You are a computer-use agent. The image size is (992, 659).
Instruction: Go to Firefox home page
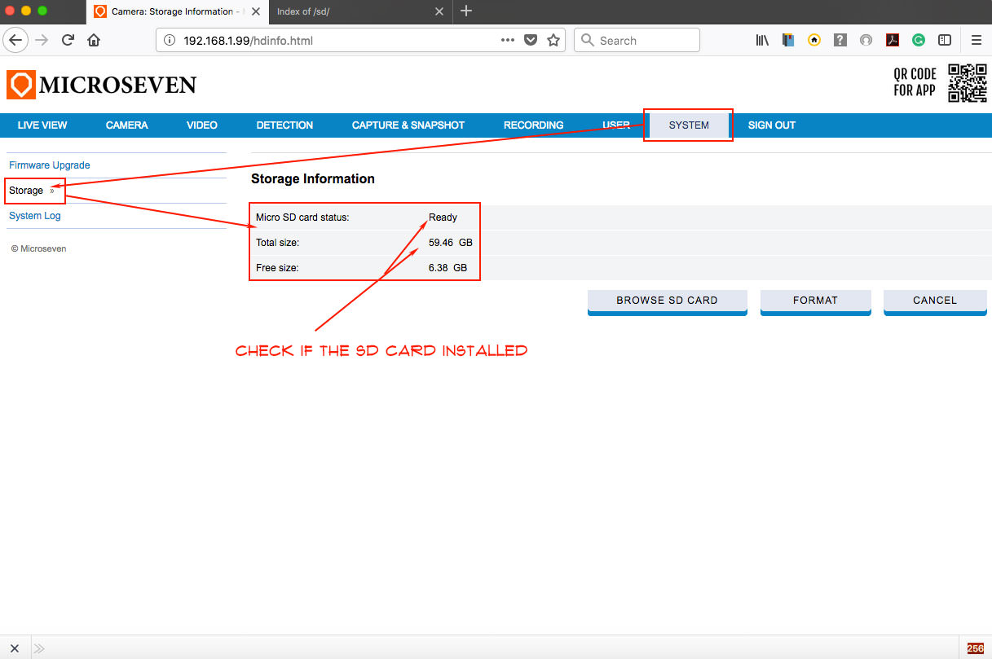coord(94,40)
